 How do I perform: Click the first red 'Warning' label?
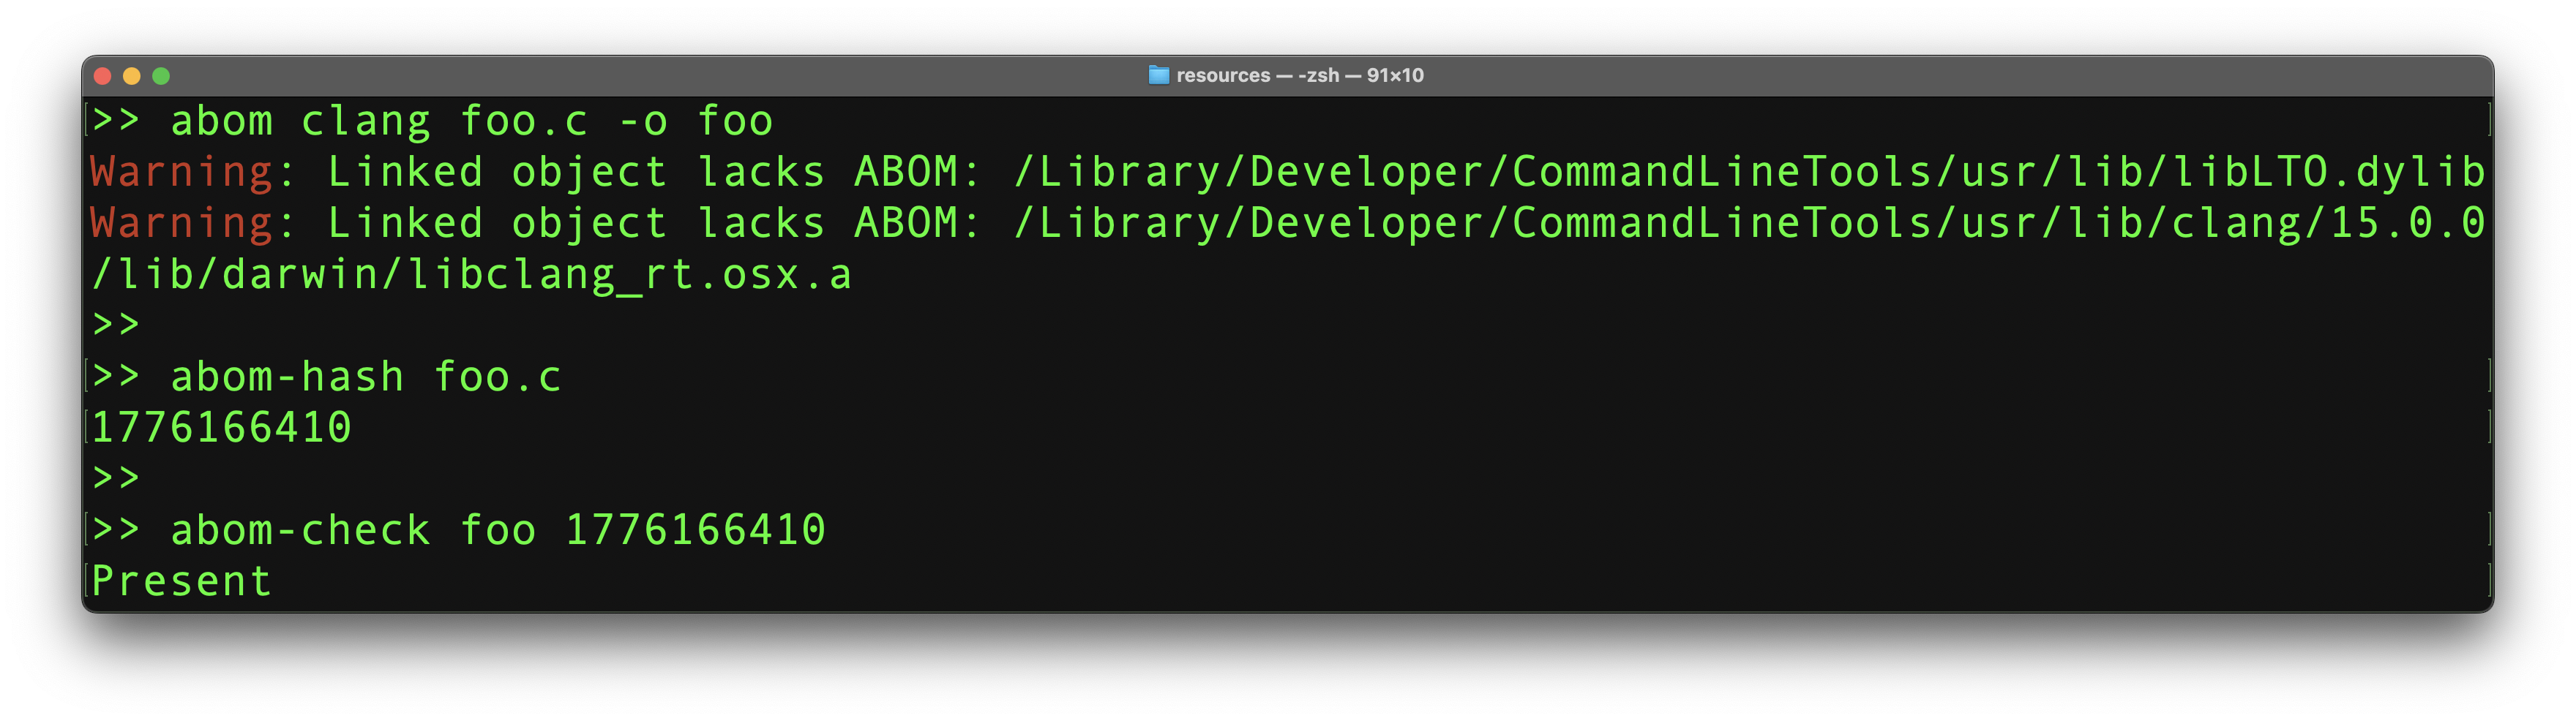coord(180,173)
